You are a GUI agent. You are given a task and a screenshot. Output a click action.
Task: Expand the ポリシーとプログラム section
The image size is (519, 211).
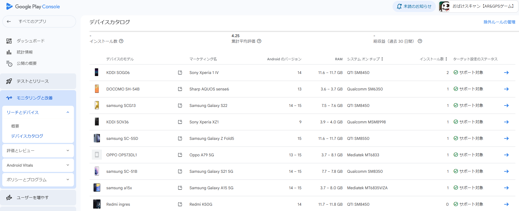[x=68, y=179]
